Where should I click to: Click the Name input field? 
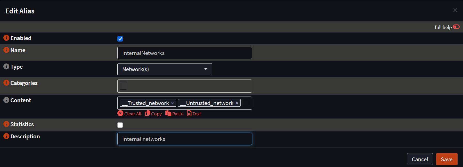click(184, 53)
